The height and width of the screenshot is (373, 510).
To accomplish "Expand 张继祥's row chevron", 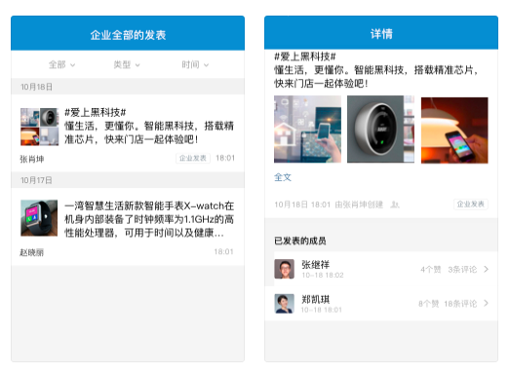I will pyautogui.click(x=486, y=270).
